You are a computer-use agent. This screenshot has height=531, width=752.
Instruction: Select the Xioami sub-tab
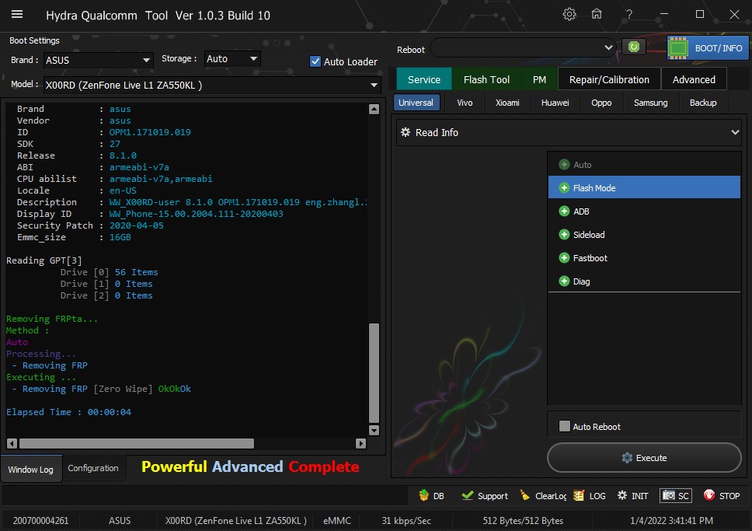[507, 103]
